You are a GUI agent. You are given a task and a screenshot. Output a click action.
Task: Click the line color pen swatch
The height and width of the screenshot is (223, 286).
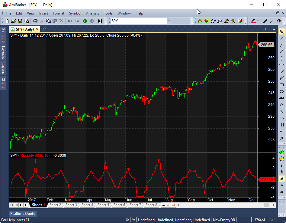[253, 21]
